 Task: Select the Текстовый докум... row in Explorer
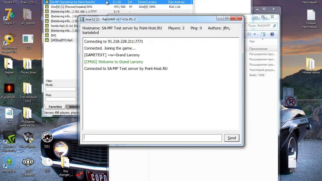(x=262, y=70)
